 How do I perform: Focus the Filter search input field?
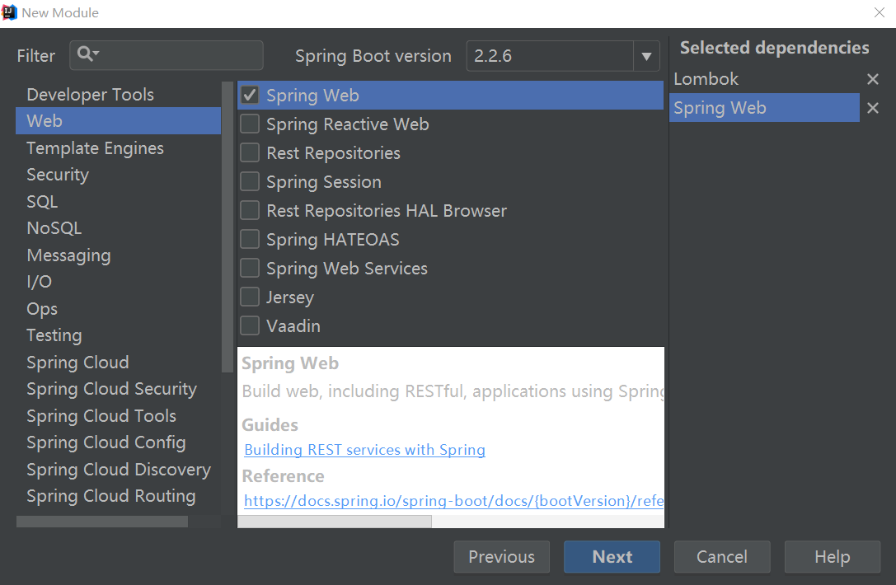177,55
